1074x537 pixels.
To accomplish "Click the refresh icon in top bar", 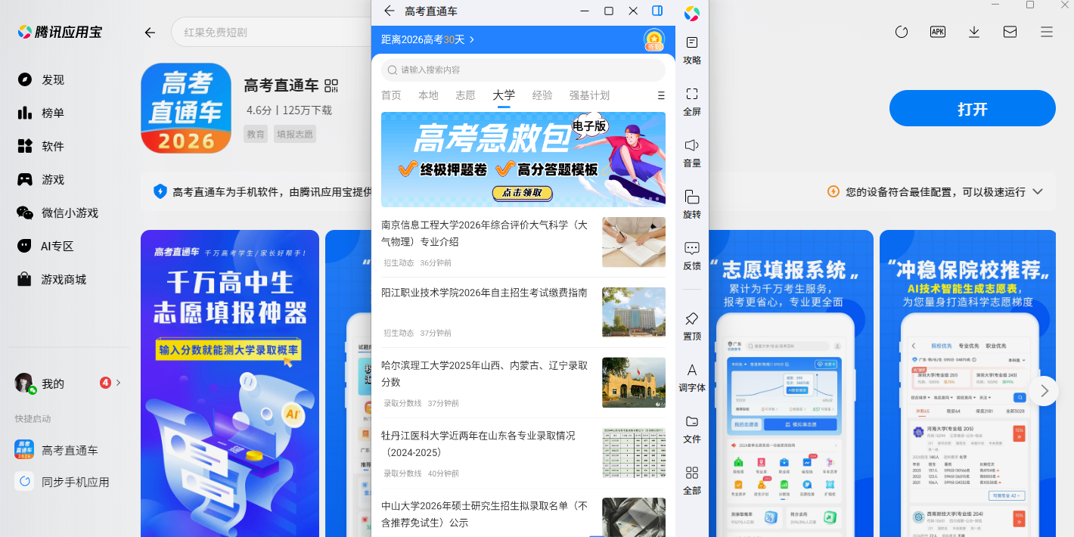I will [x=902, y=32].
